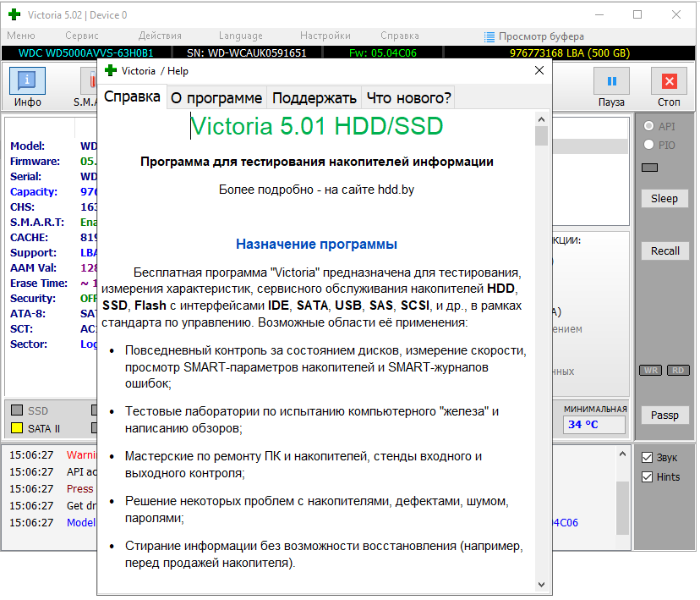Viewport: 700px width, 600px height.
Task: Switch to the Поддержать tab
Action: tap(314, 97)
